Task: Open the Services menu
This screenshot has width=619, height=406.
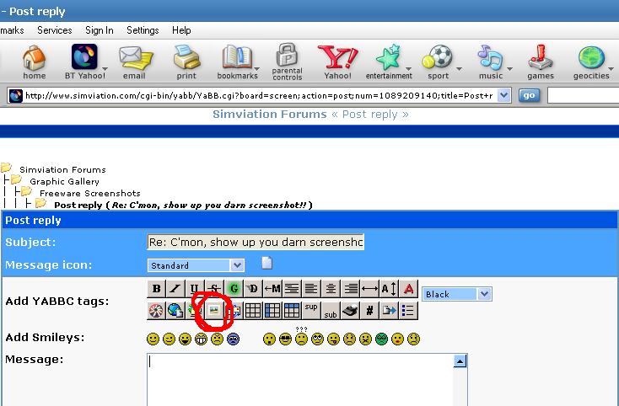Action: coord(55,30)
